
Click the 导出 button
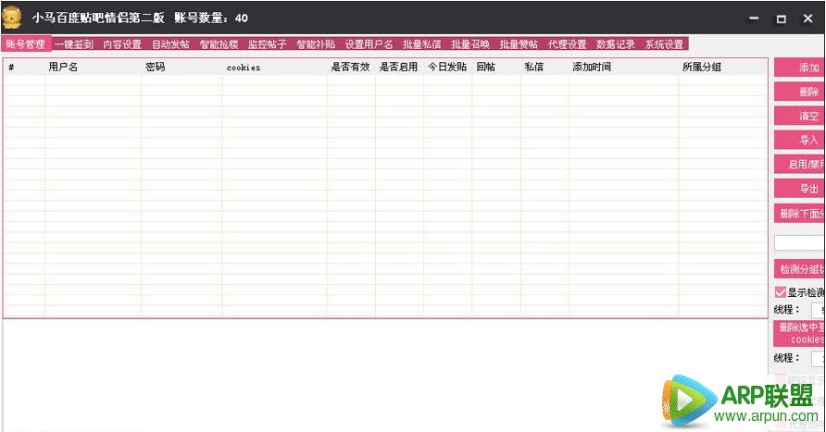pyautogui.click(x=800, y=189)
